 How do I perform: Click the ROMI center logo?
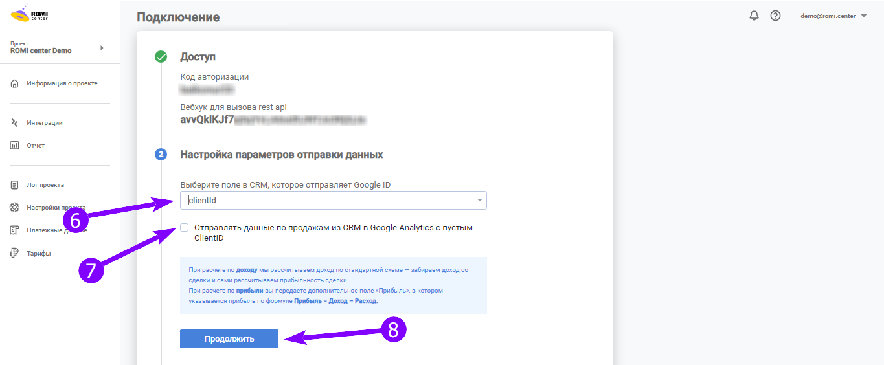pos(29,13)
